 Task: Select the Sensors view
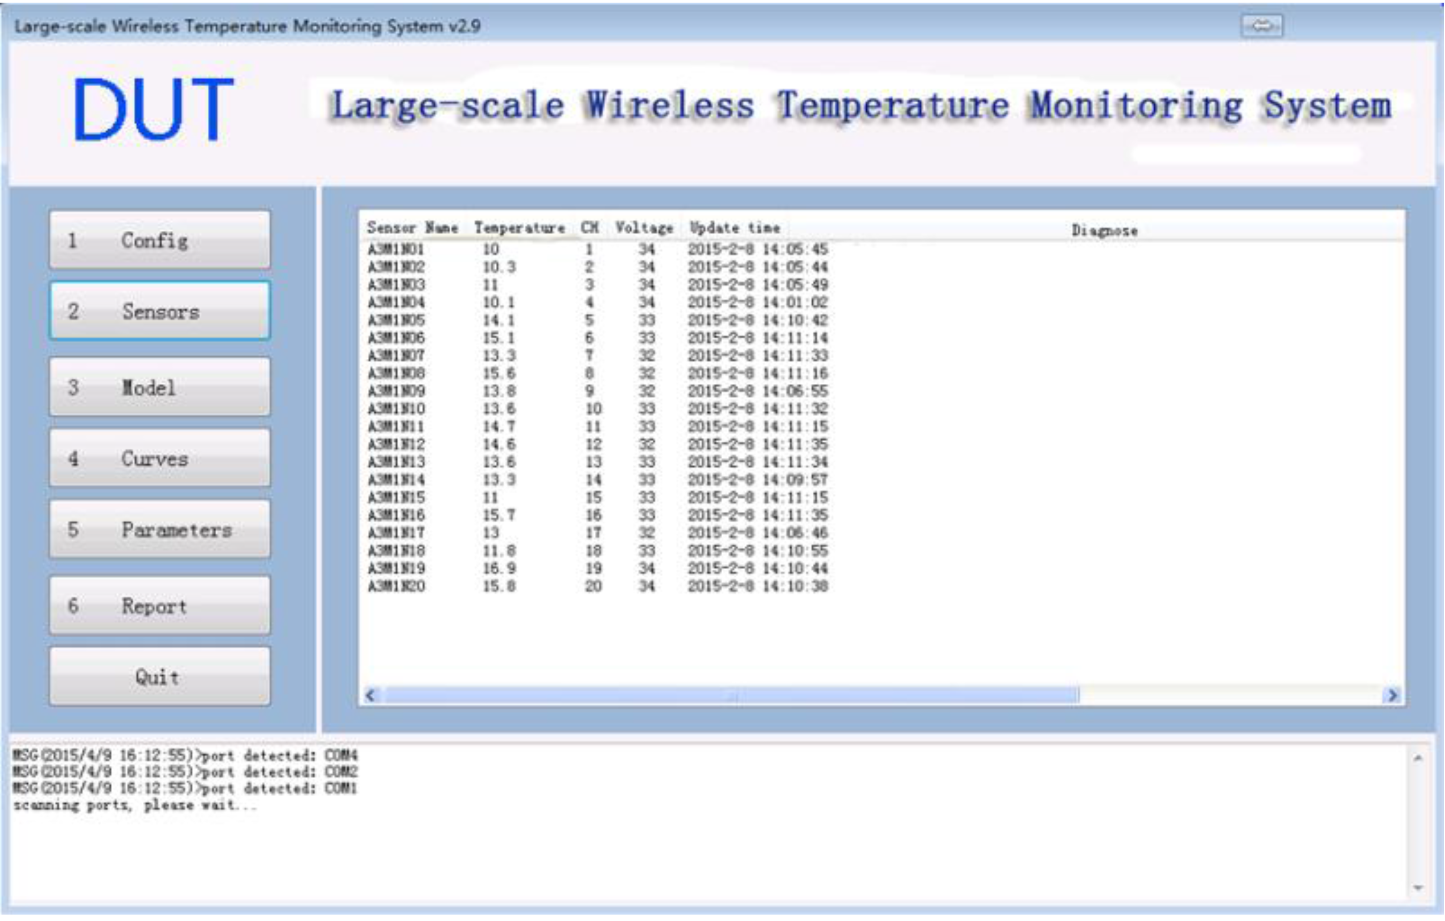[x=159, y=312]
